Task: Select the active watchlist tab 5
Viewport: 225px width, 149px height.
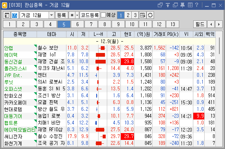Action: pos(64,24)
